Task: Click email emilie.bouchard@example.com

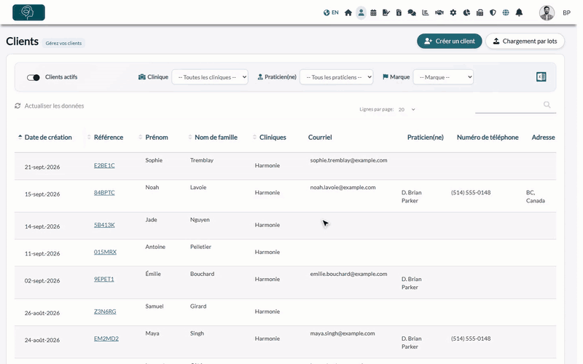Action: [x=348, y=274]
